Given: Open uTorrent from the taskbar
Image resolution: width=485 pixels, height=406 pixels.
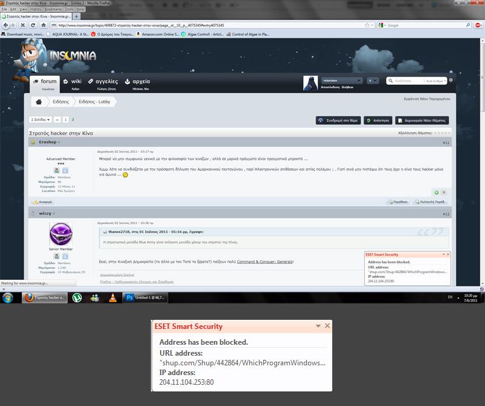Looking at the screenshot, I should pos(77,298).
